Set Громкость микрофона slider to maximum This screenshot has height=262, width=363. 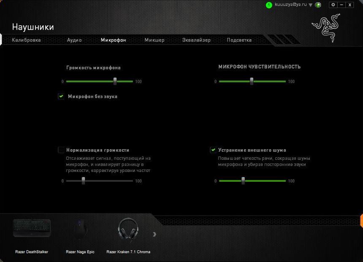click(x=133, y=82)
